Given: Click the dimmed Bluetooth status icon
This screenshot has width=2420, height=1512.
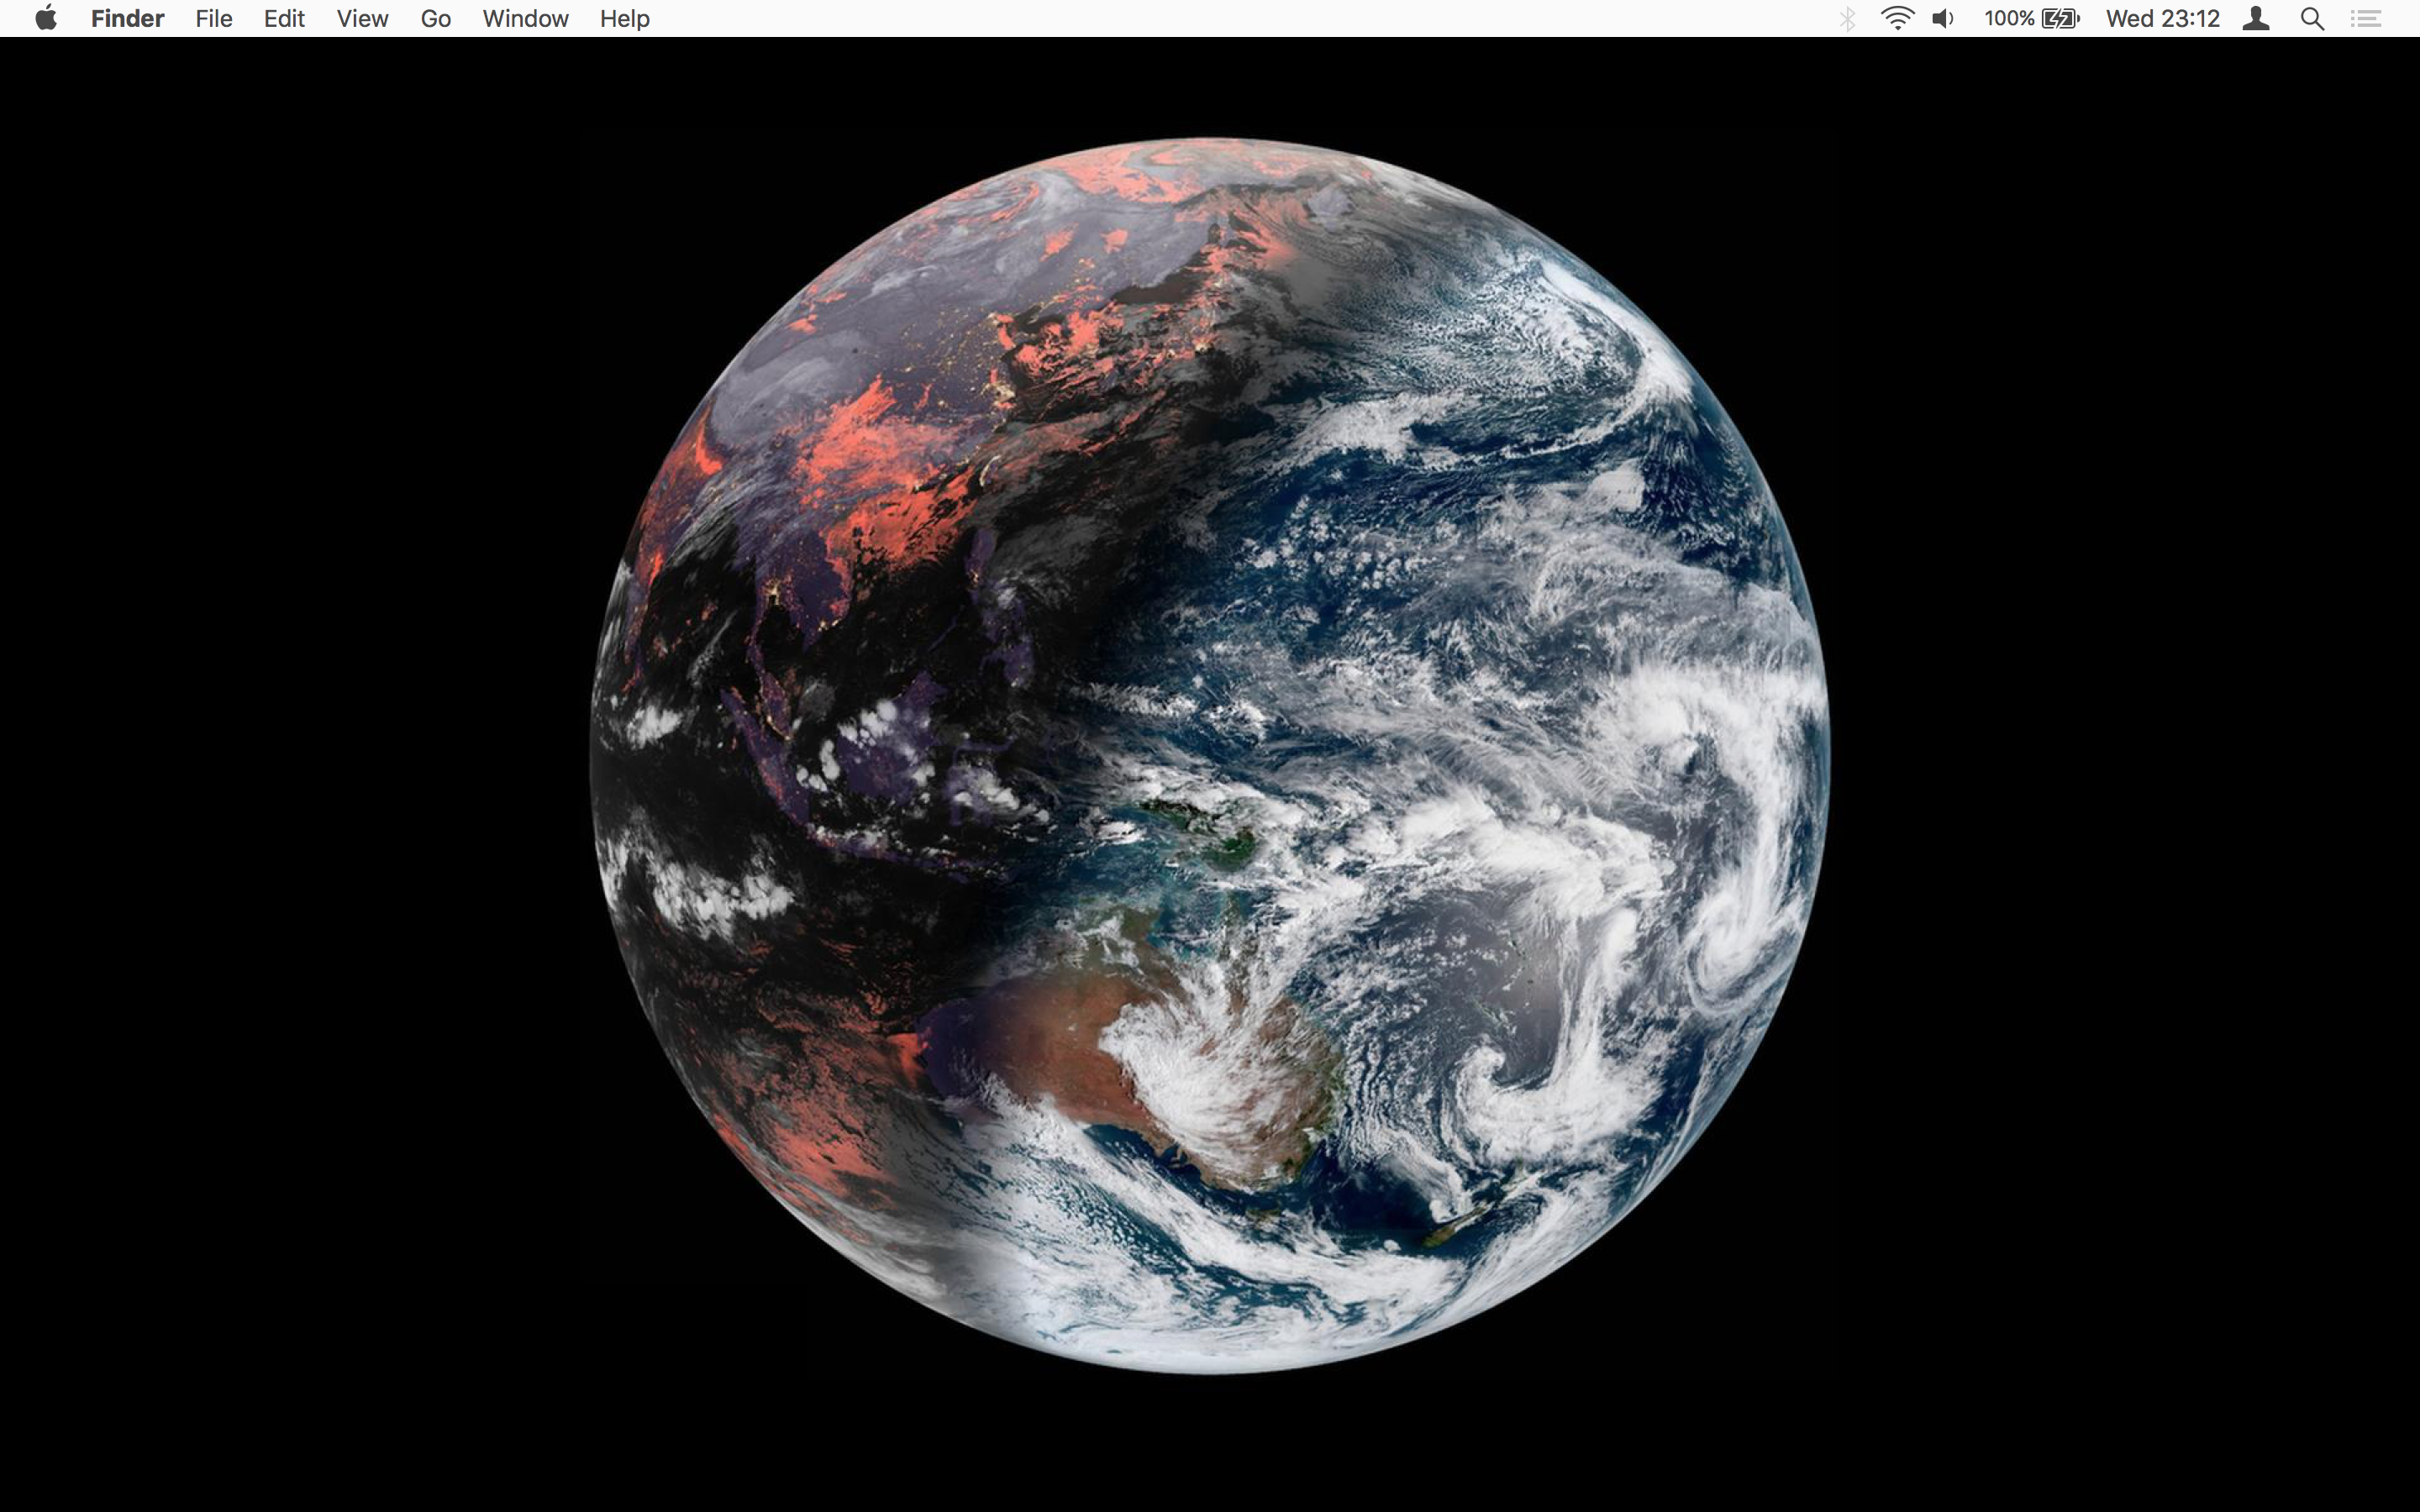Looking at the screenshot, I should click(1847, 18).
